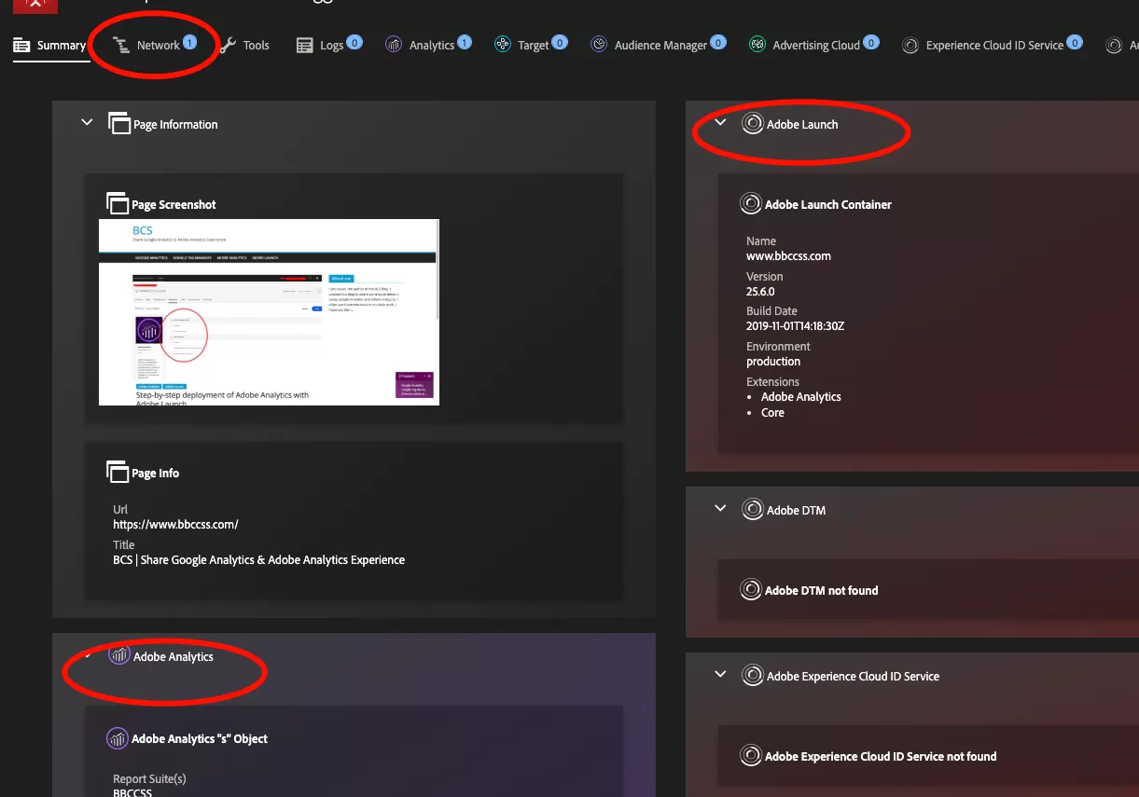Image resolution: width=1139 pixels, height=797 pixels.
Task: Switch to Experience Cloud ID Service tab
Action: coord(992,45)
